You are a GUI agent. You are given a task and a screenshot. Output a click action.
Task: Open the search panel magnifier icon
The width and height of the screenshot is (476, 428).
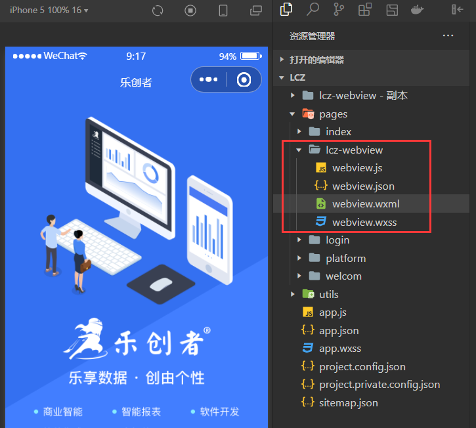[313, 9]
